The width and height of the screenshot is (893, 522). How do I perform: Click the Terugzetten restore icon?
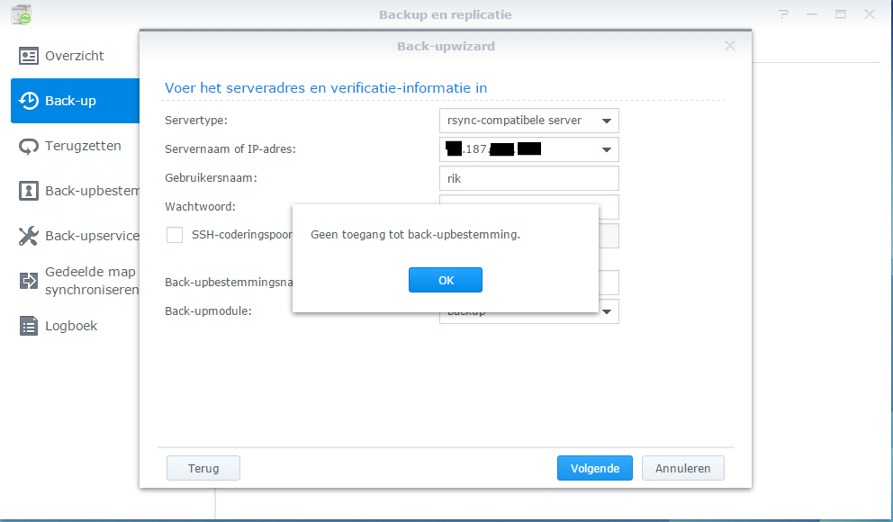pos(29,146)
